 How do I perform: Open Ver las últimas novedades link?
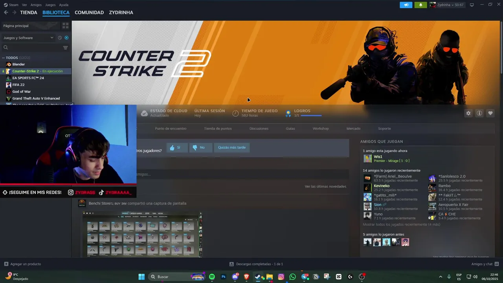(325, 186)
